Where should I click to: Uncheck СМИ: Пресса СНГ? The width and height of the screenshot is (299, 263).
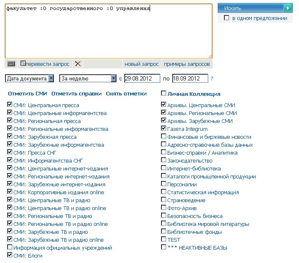(x=10, y=152)
